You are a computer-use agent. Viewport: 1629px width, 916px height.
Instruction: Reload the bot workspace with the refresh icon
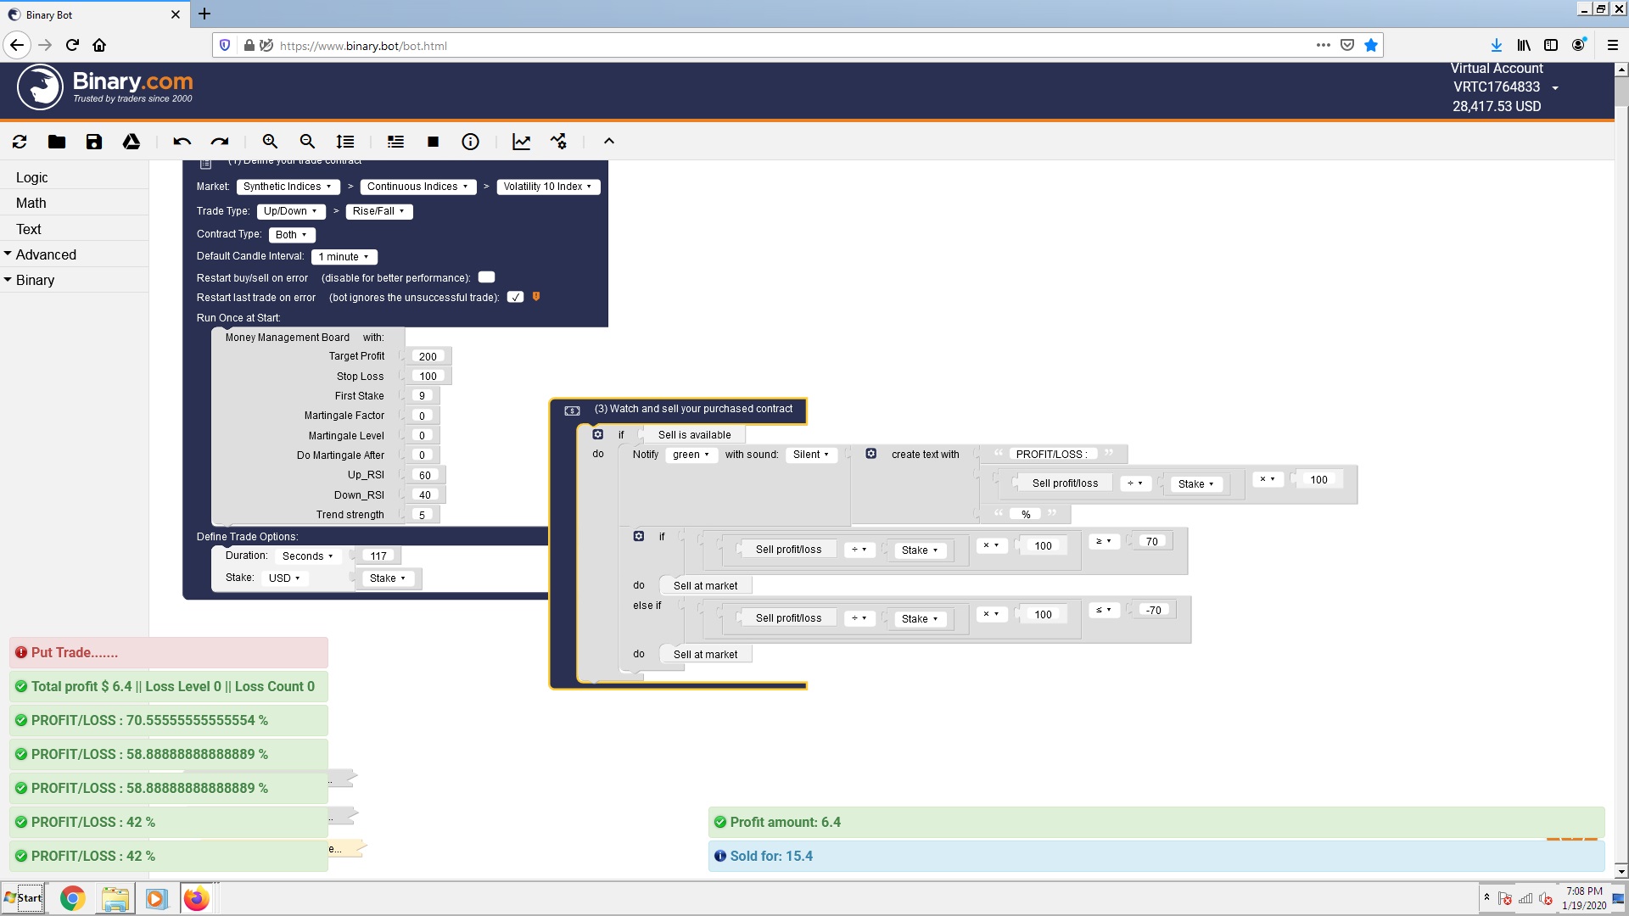point(20,142)
